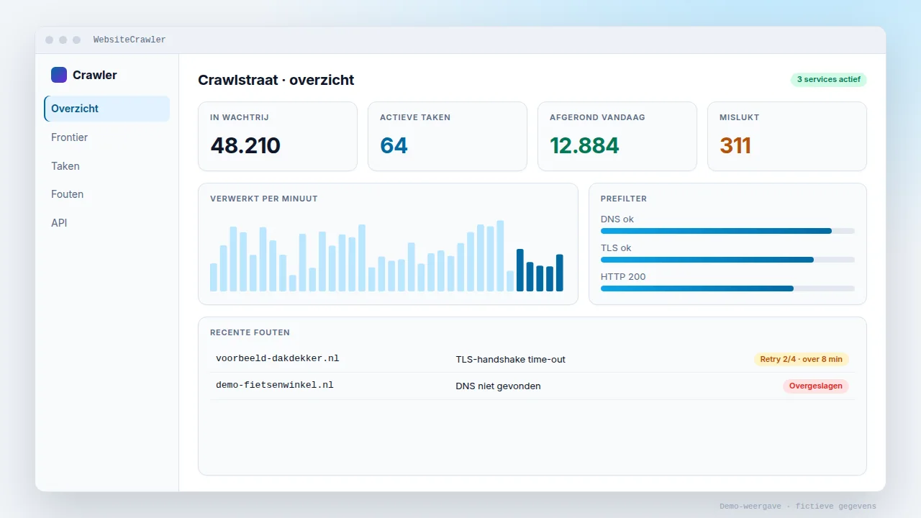
Task: Click the "DNS niet gevonden" error text
Action: (x=498, y=386)
